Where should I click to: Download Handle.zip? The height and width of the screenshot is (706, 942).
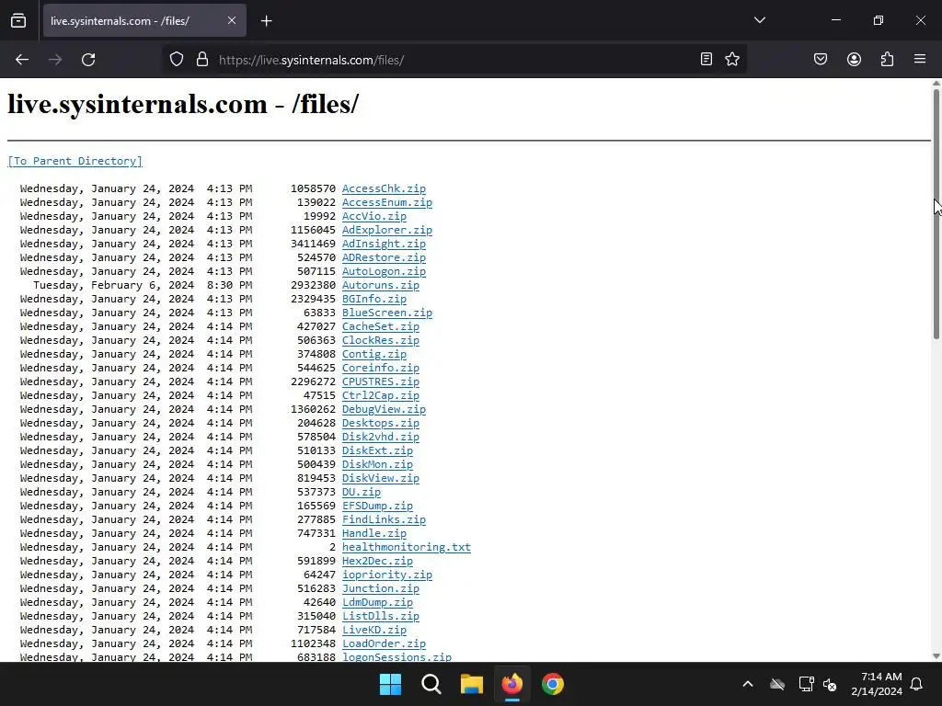374,534
